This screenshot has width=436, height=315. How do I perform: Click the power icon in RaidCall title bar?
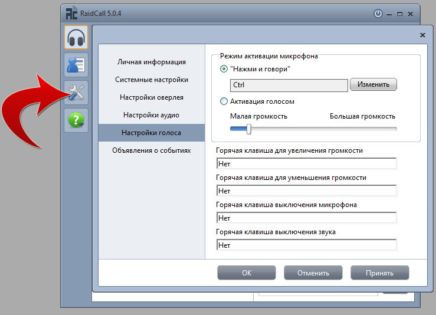(378, 14)
